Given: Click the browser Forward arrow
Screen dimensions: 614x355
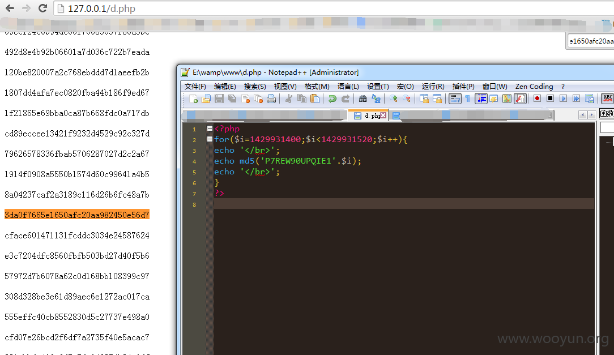Looking at the screenshot, I should click(26, 8).
